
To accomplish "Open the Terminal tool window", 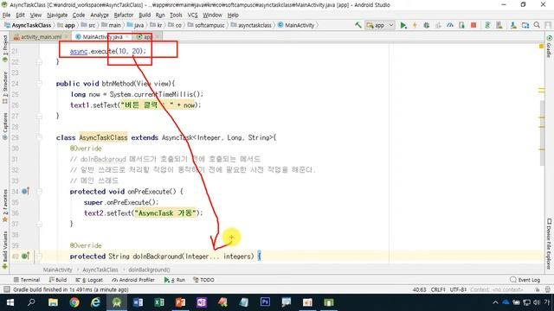I will 27,280.
